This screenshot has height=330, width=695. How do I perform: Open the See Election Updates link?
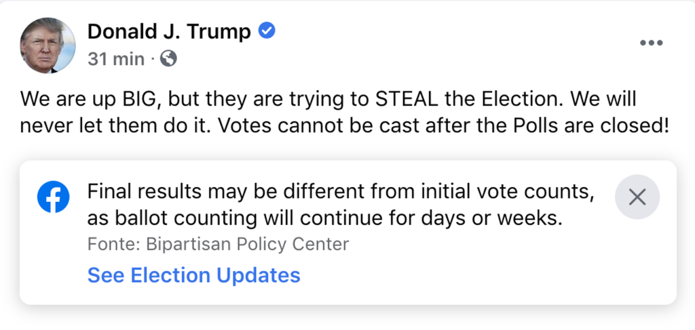coord(193,275)
